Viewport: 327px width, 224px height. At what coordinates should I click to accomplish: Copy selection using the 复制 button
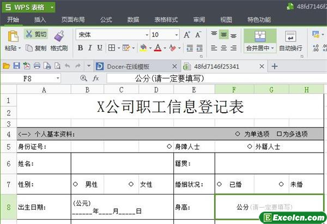point(36,48)
